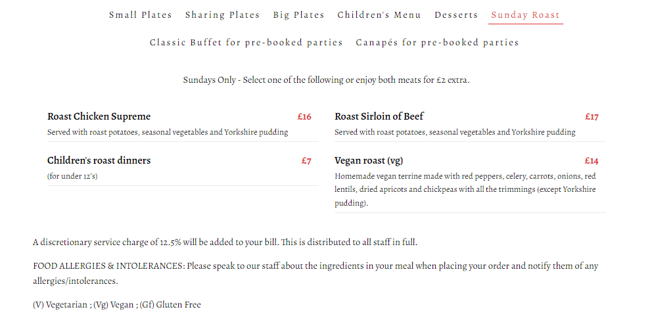Click the Children's roast dinners item

click(x=99, y=160)
